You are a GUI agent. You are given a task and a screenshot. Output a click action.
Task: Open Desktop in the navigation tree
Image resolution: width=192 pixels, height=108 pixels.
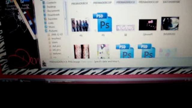[51, 7]
